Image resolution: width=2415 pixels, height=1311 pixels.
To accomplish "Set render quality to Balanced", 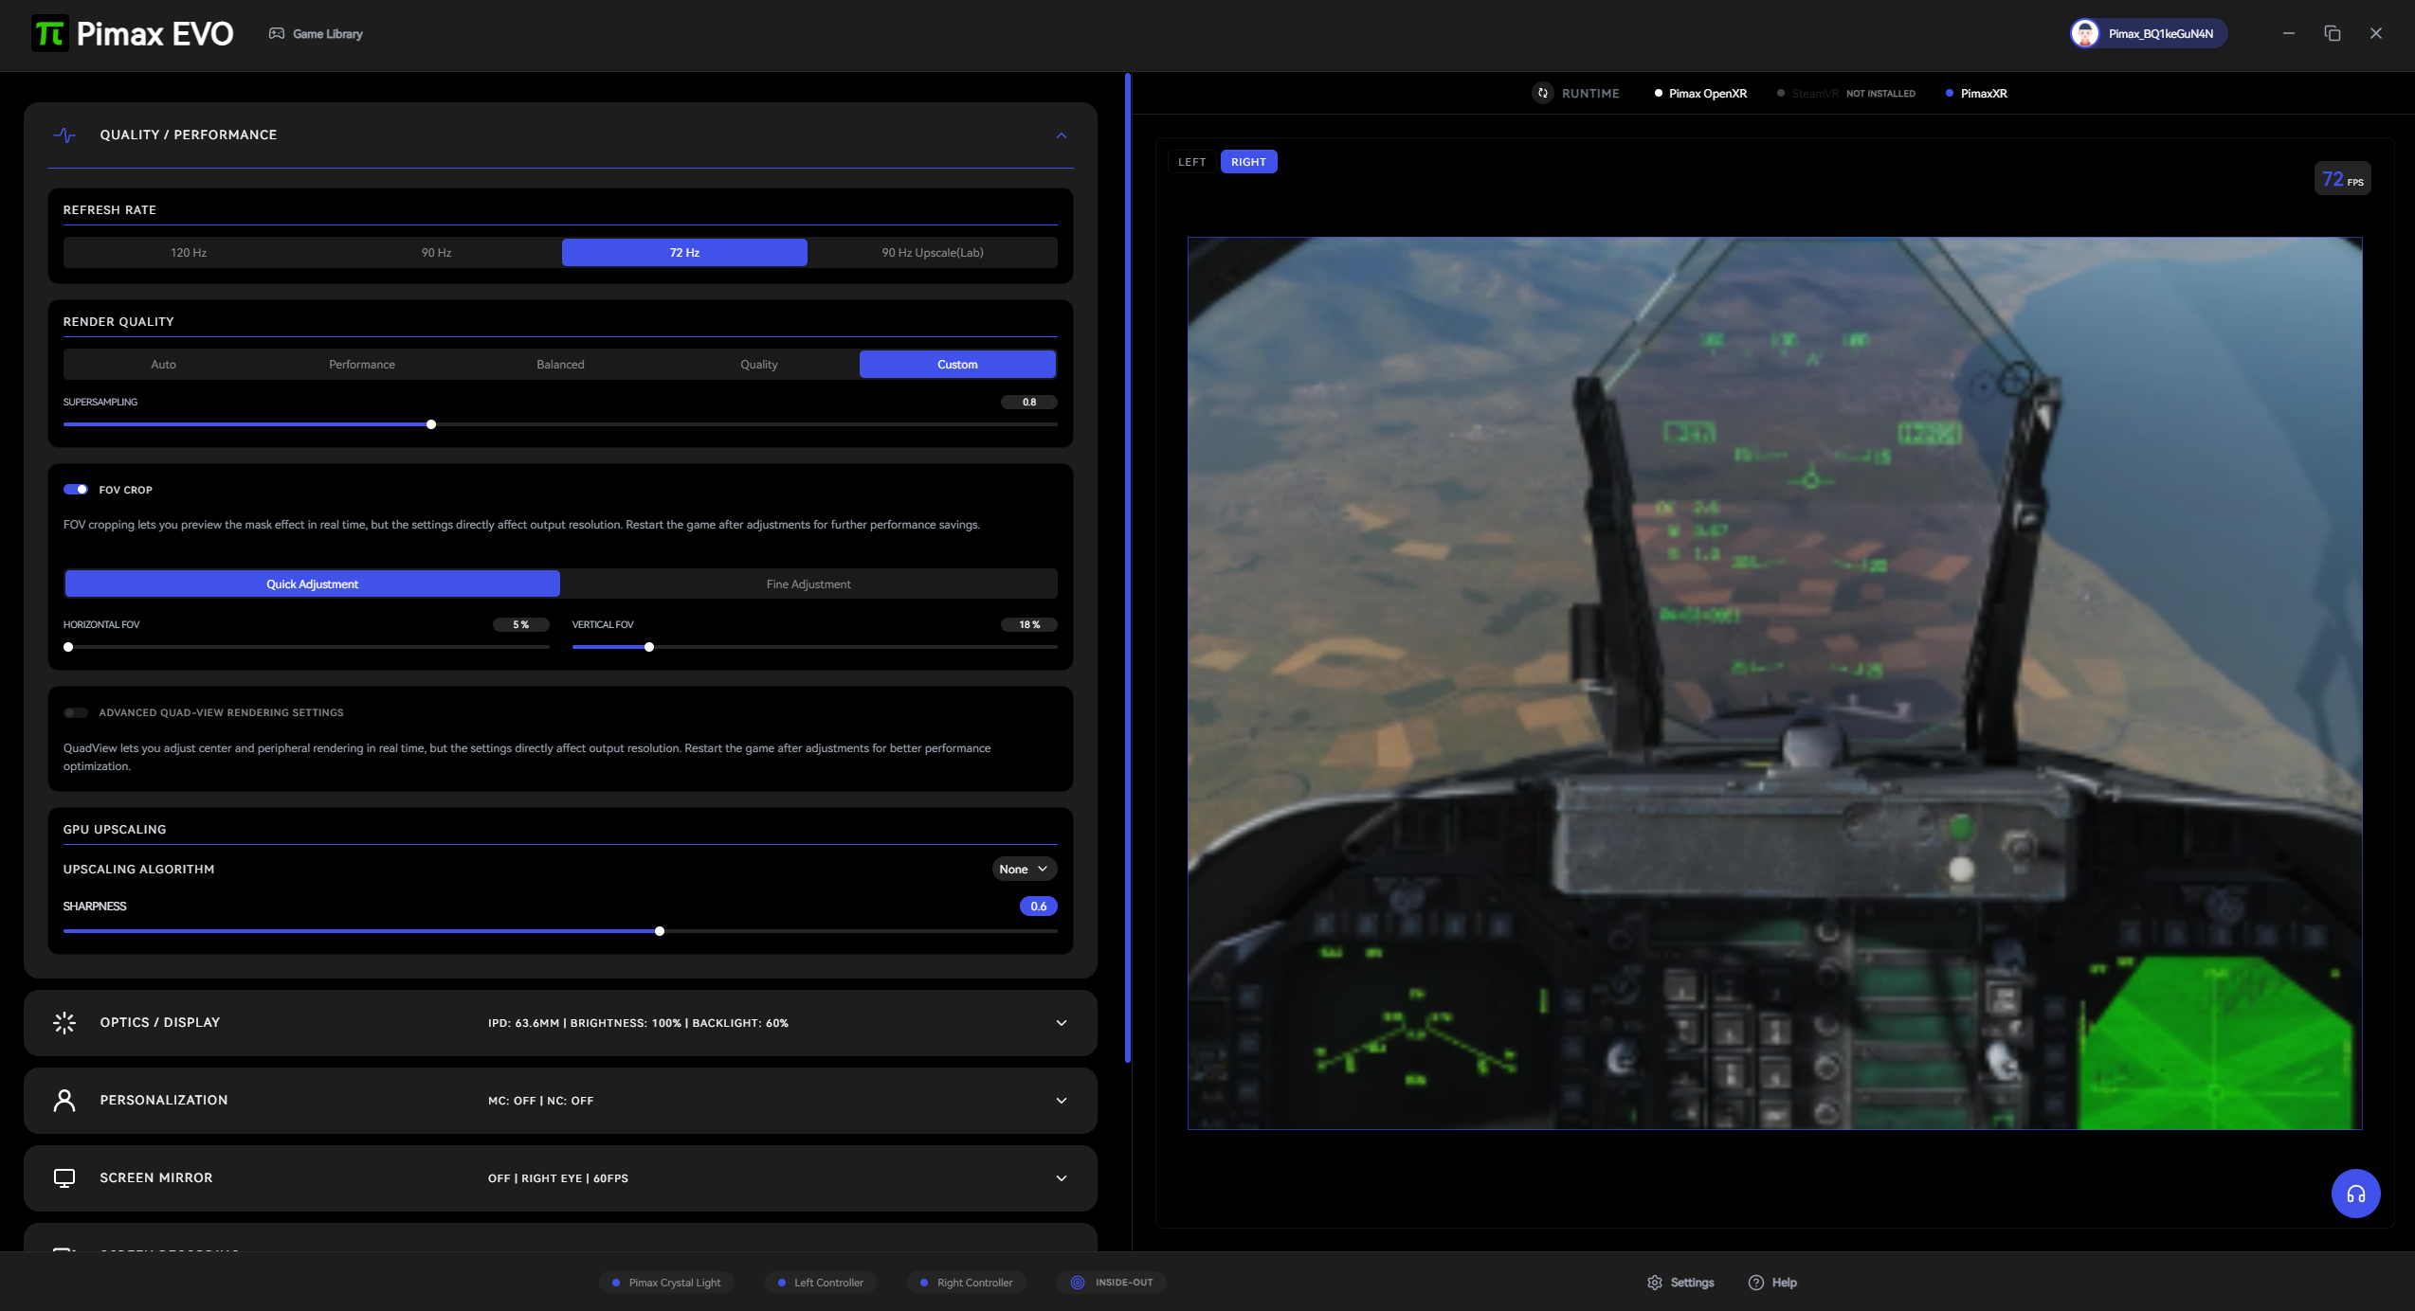I will (560, 365).
